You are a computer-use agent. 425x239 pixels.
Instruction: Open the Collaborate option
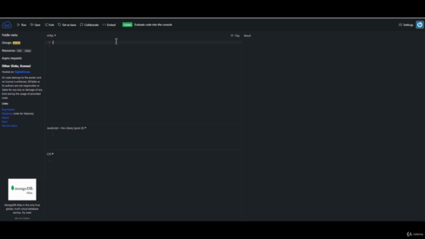89,25
